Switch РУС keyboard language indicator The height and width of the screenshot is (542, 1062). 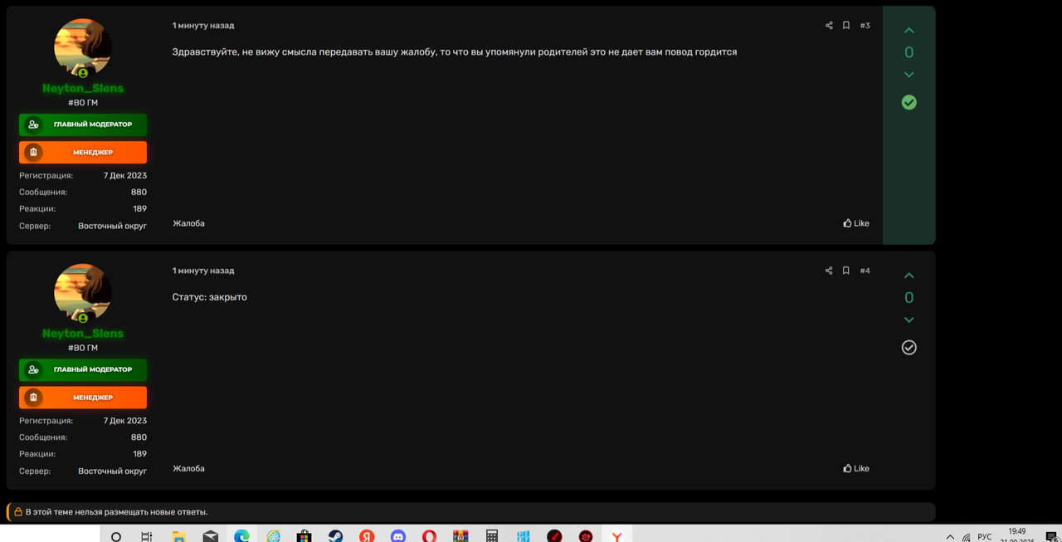(x=985, y=537)
